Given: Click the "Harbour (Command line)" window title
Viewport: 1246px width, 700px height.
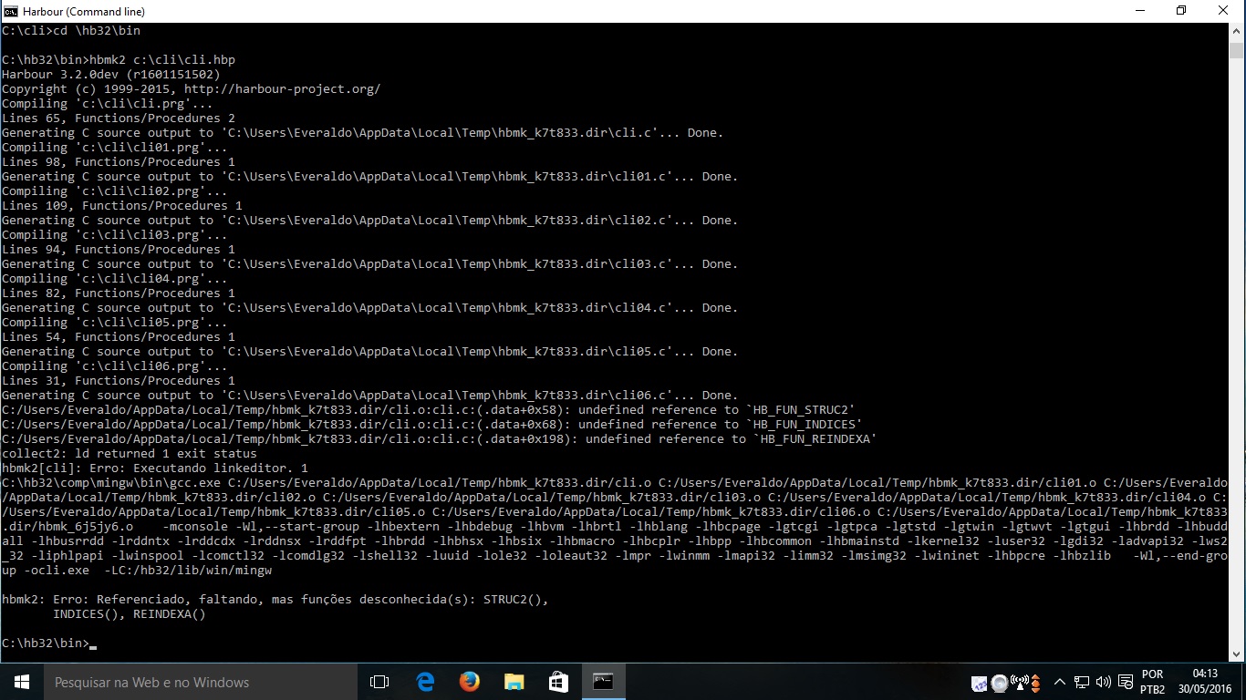Looking at the screenshot, I should click(x=83, y=12).
